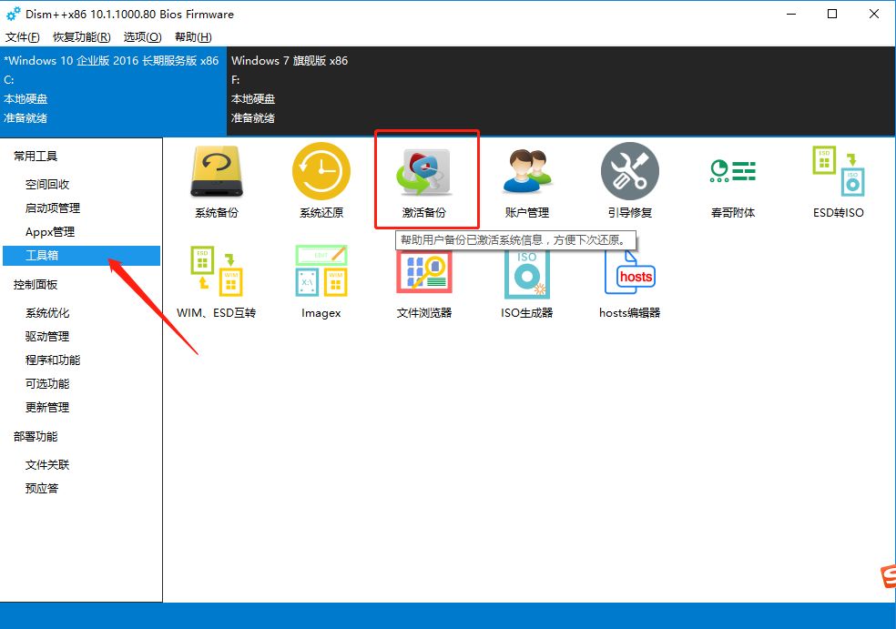Click the Dism++ app icon in title bar
896x629 pixels.
[x=13, y=15]
